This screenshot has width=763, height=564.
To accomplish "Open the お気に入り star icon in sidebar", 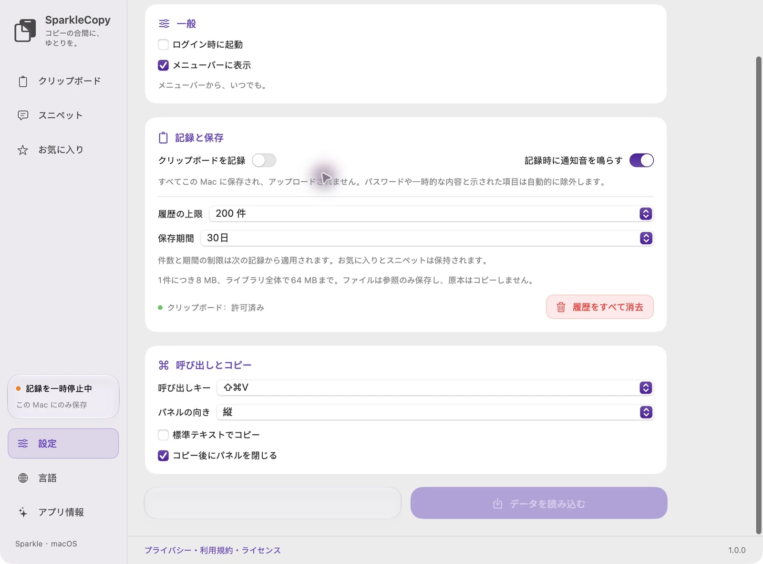I will pyautogui.click(x=23, y=150).
